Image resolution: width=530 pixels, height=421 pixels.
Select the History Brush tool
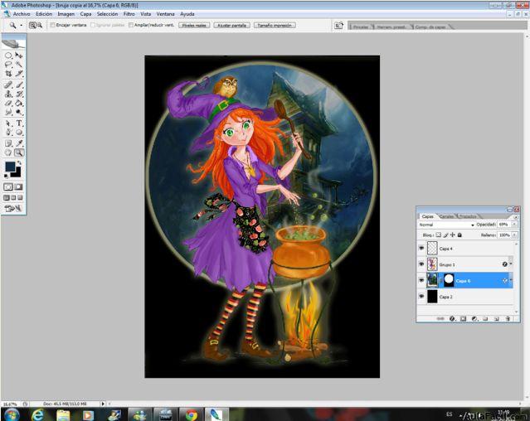pyautogui.click(x=19, y=94)
